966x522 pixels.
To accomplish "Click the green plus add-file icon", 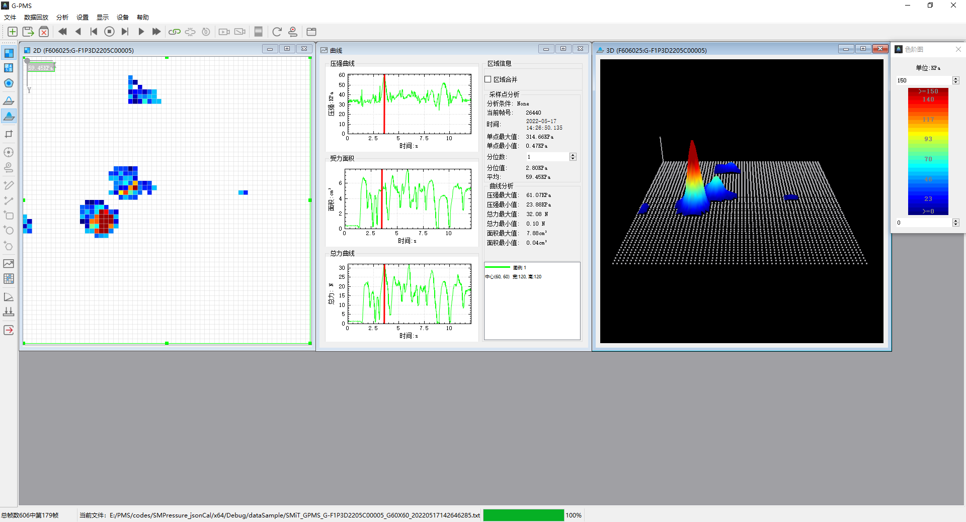I will (x=13, y=32).
